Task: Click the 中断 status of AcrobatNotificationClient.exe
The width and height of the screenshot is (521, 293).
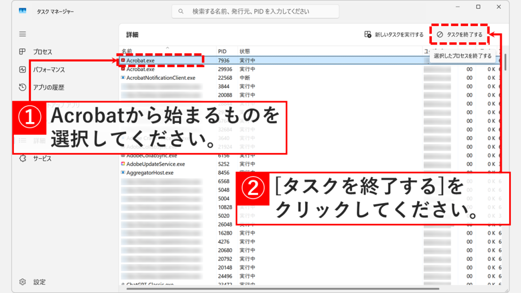Action: pyautogui.click(x=245, y=78)
